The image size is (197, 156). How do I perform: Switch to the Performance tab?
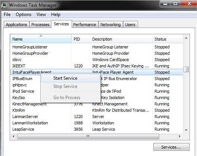tap(85, 25)
